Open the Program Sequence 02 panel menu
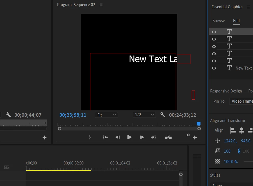 click(101, 5)
